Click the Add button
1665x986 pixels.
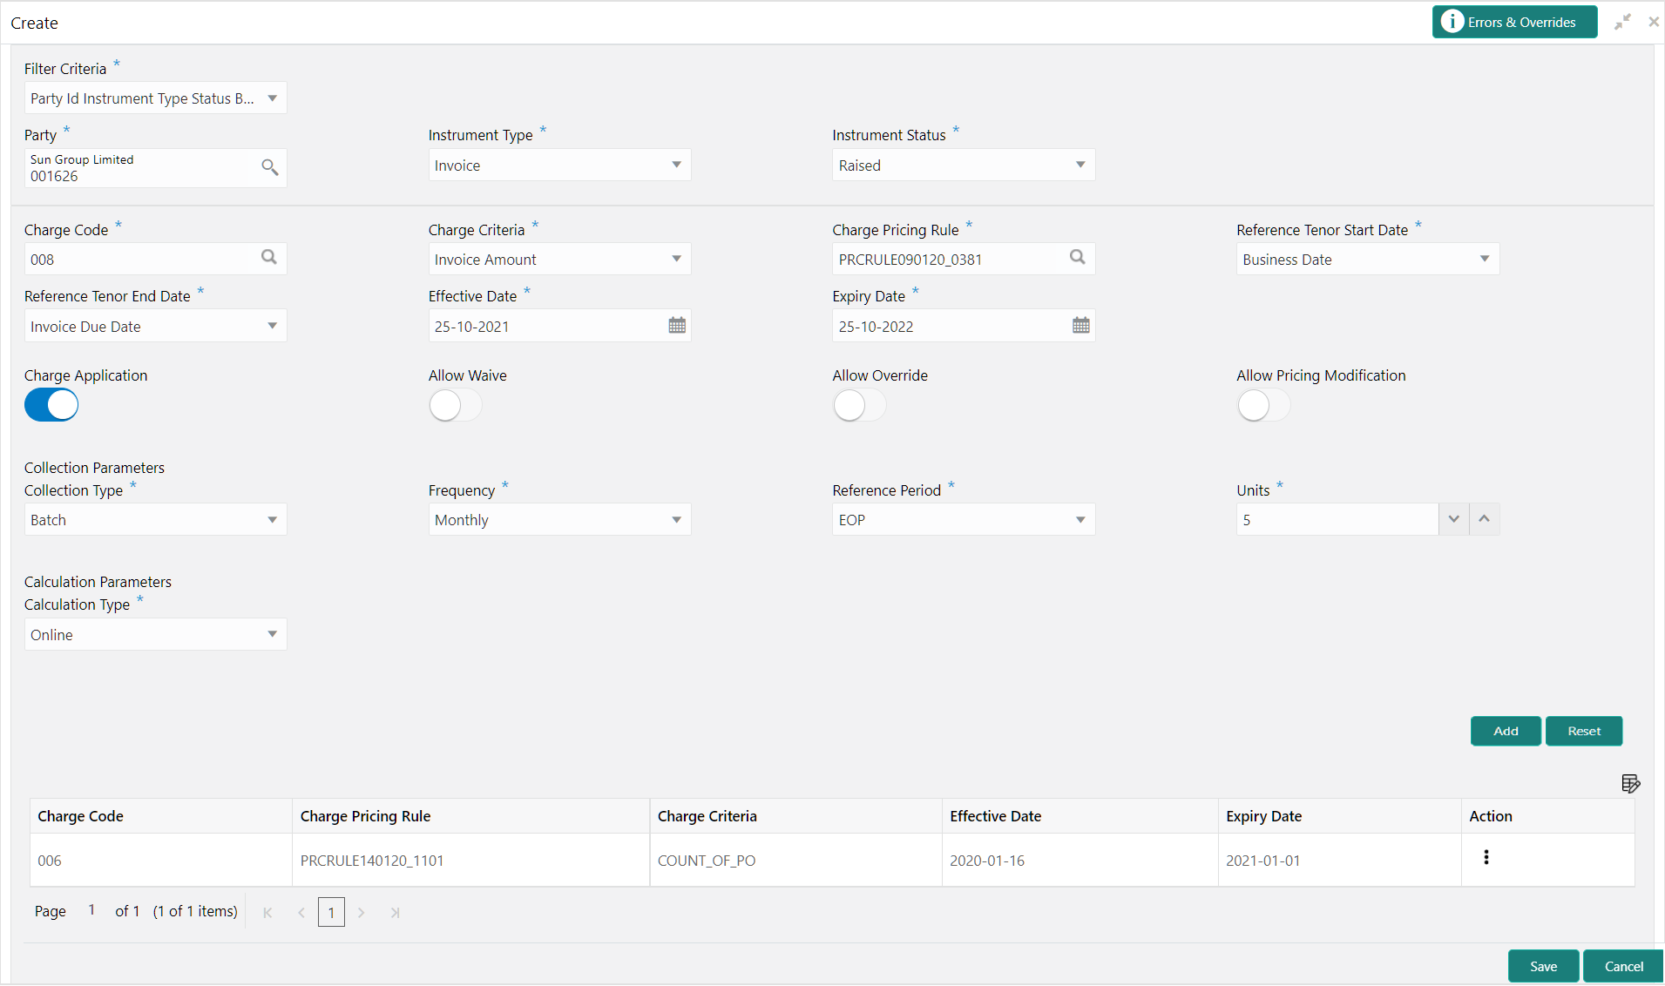click(x=1506, y=732)
